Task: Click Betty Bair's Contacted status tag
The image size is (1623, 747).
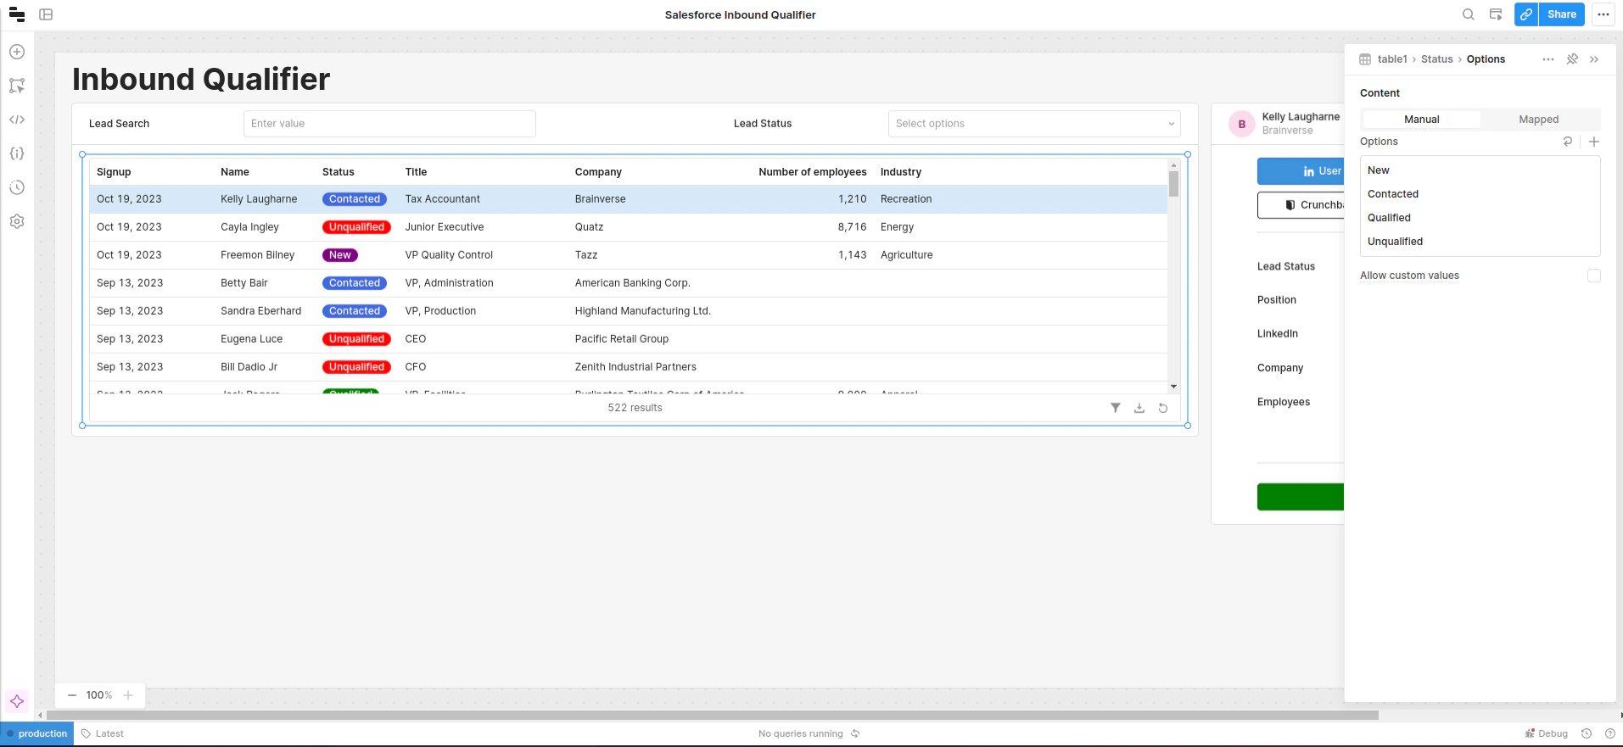Action: click(x=355, y=283)
